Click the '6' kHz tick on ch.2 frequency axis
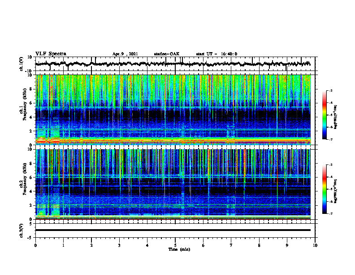 (x=31, y=177)
